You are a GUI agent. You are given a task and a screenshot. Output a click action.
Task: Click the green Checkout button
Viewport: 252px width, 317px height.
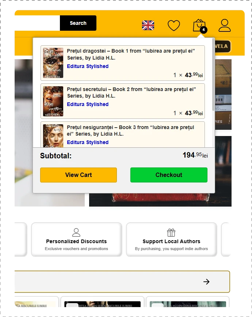(169, 175)
